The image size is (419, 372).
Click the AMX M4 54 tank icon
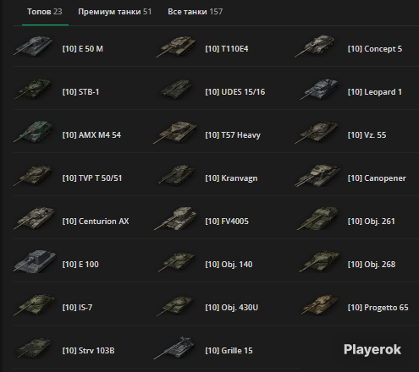click(x=33, y=132)
